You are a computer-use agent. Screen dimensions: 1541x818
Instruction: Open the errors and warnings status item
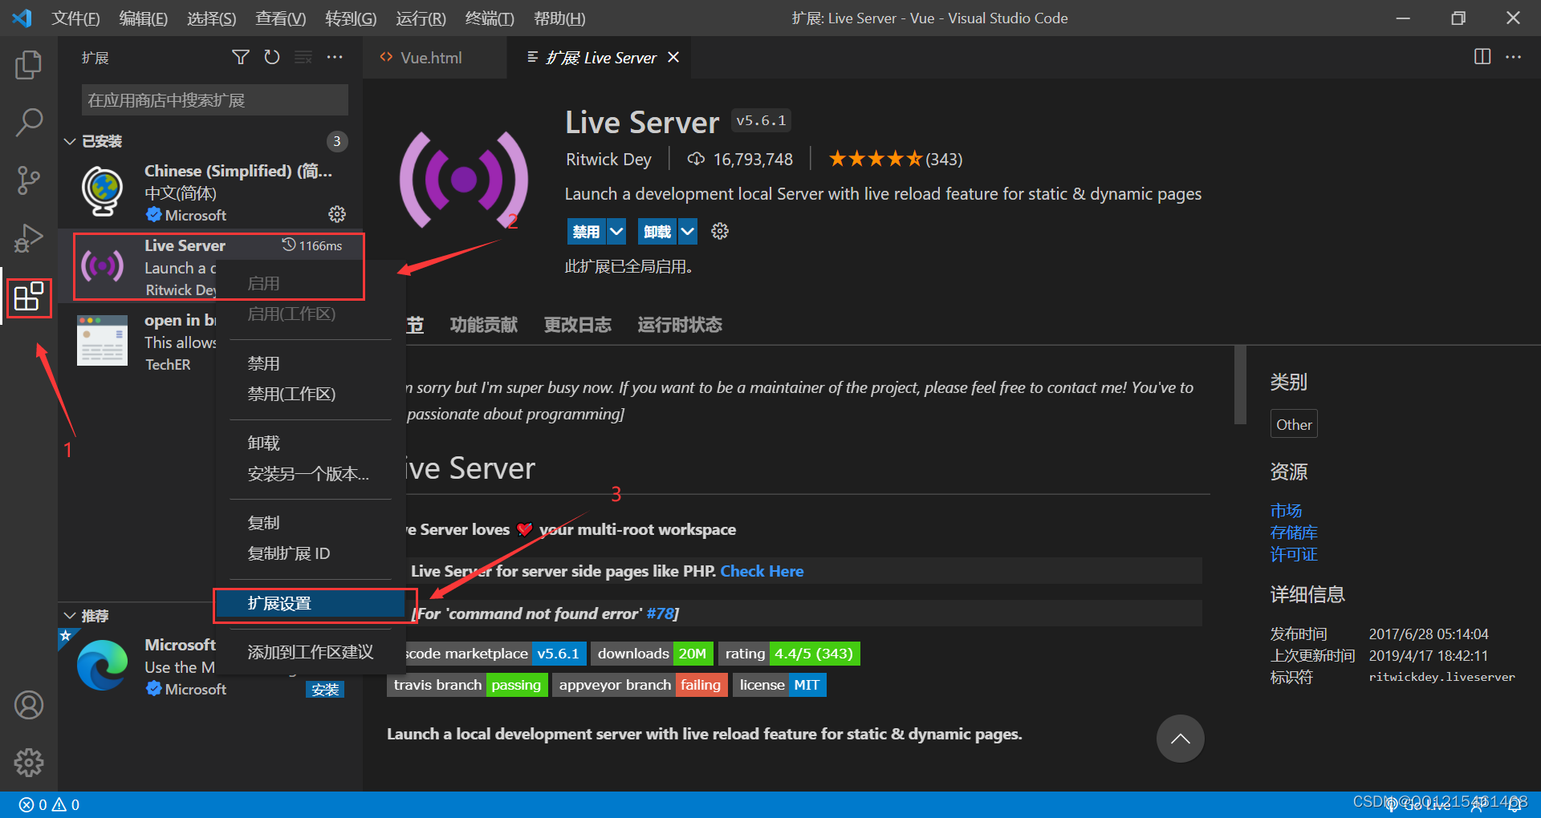click(49, 804)
